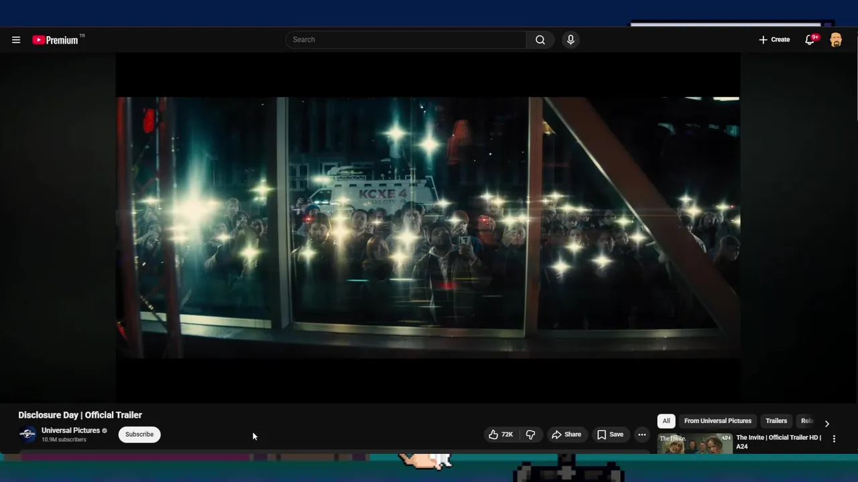Click the 10.9M subscribers text
Screen dimensions: 858x482
click(64, 440)
